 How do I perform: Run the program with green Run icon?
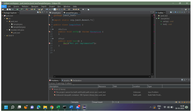(17, 10)
